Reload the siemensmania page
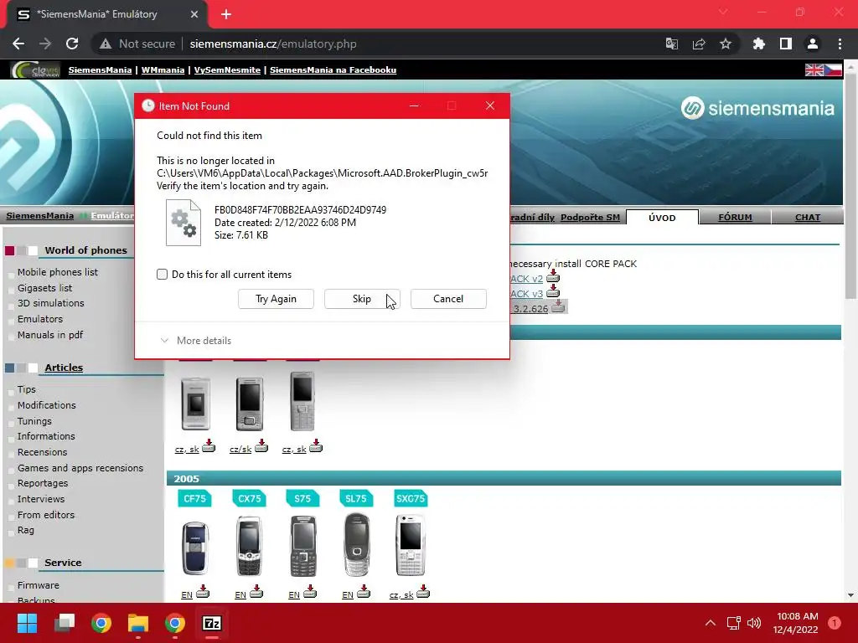858x643 pixels. click(x=72, y=44)
